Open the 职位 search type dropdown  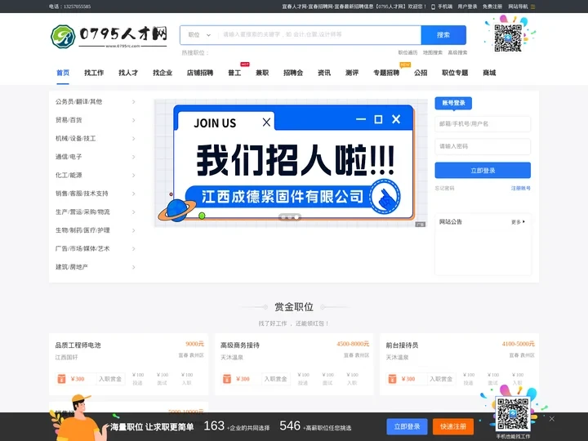pyautogui.click(x=199, y=35)
